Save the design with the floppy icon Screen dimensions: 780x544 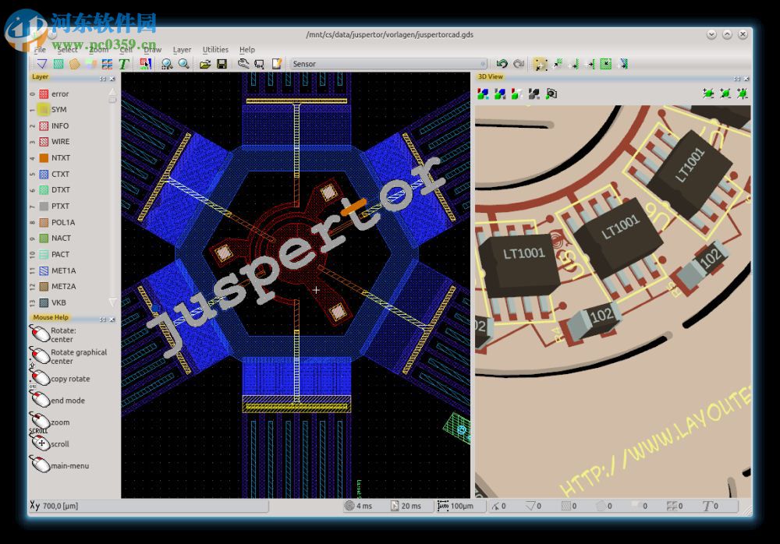coord(222,64)
